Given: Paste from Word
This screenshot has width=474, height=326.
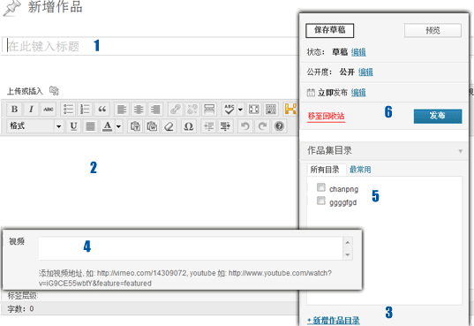Looking at the screenshot, I should coord(152,126).
